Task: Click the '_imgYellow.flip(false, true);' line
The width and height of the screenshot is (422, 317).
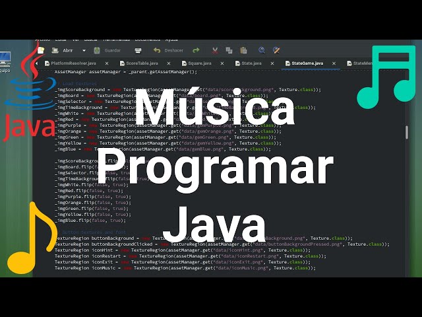Action: pyautogui.click(x=93, y=215)
